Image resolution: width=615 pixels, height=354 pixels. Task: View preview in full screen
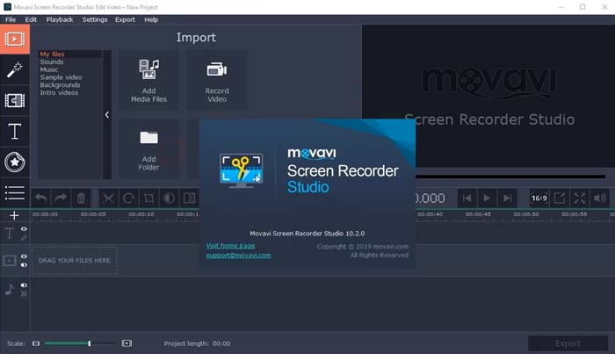(580, 198)
